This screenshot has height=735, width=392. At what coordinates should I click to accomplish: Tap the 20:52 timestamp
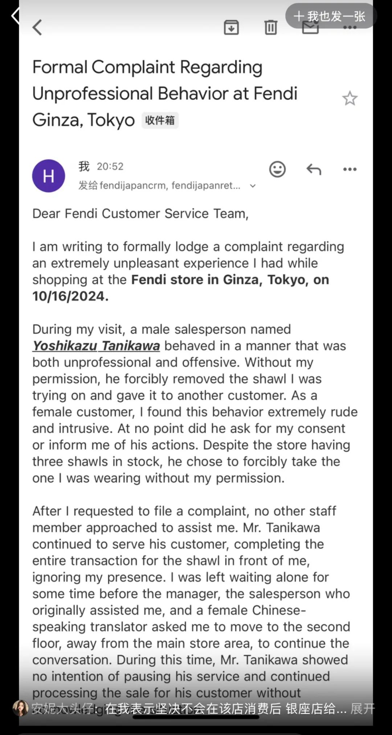point(110,166)
